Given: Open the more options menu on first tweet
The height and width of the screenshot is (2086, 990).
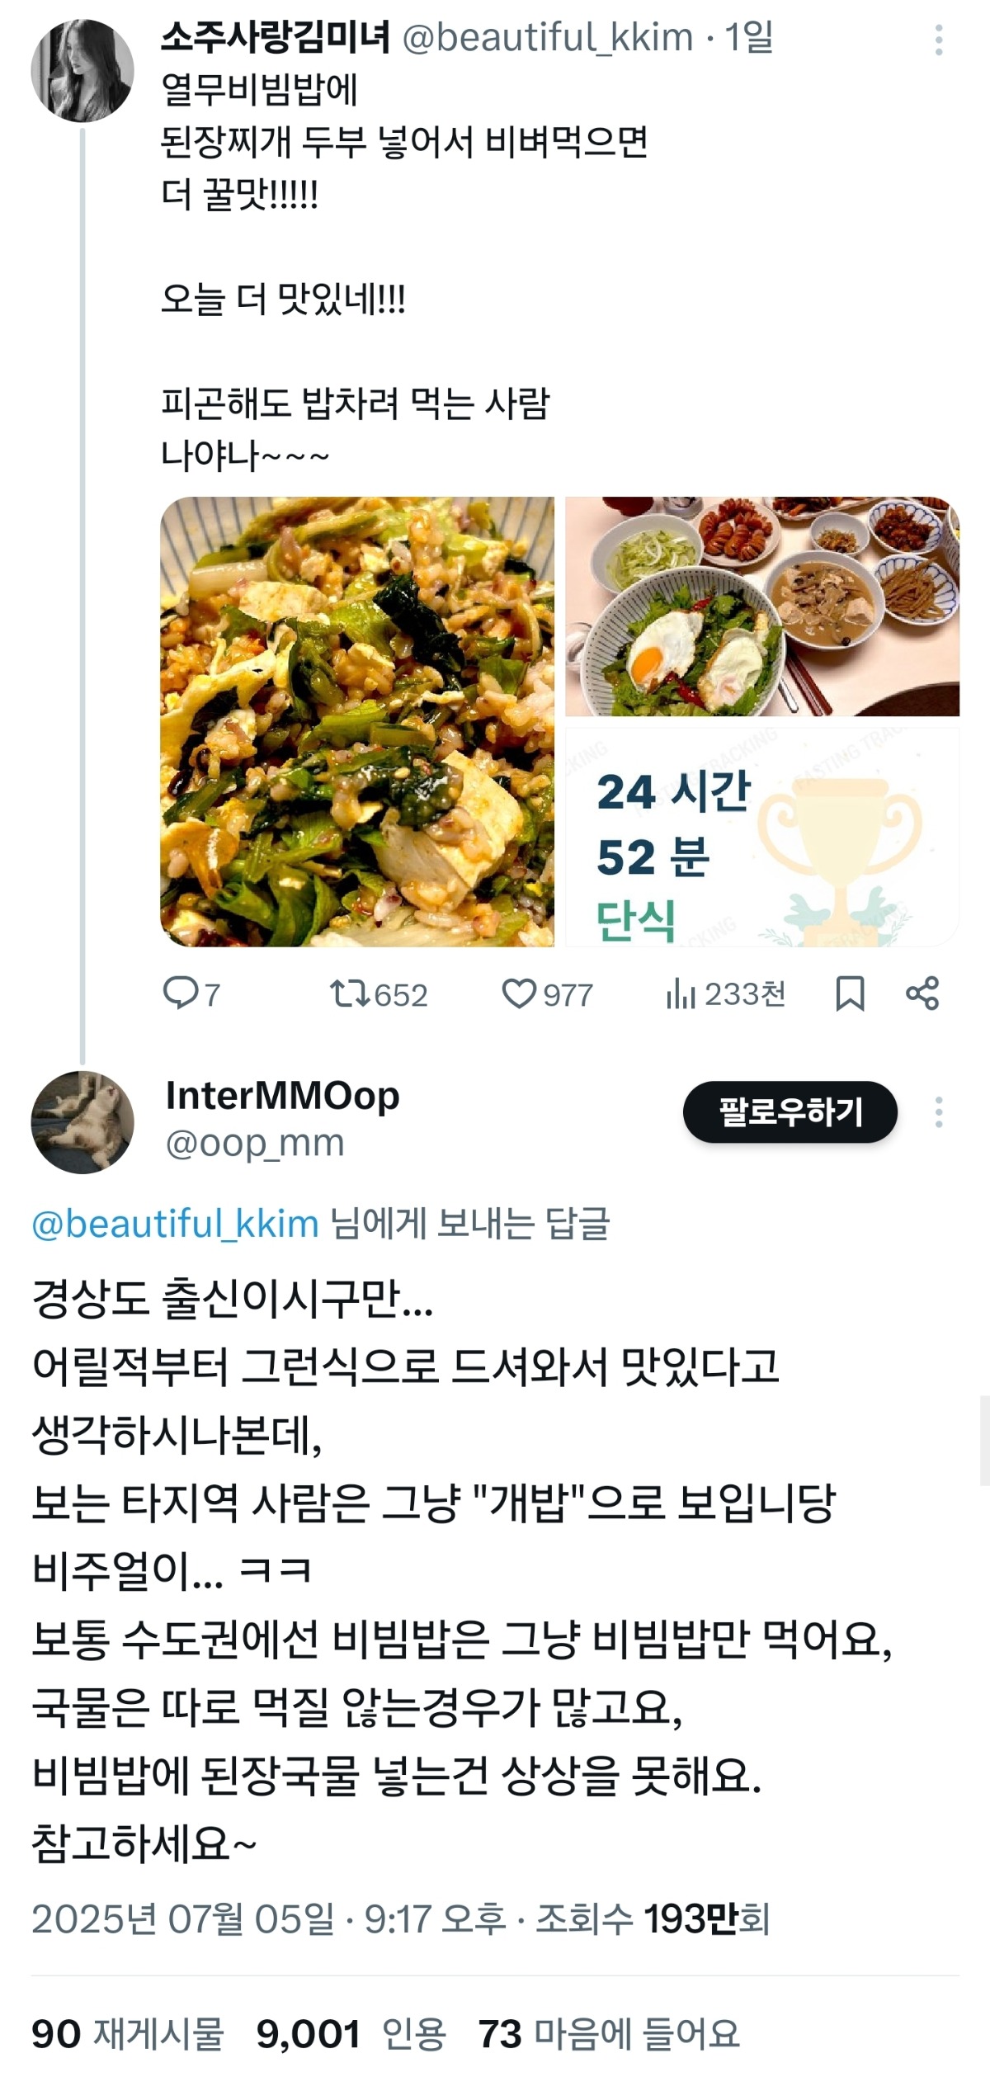Looking at the screenshot, I should coord(939,40).
